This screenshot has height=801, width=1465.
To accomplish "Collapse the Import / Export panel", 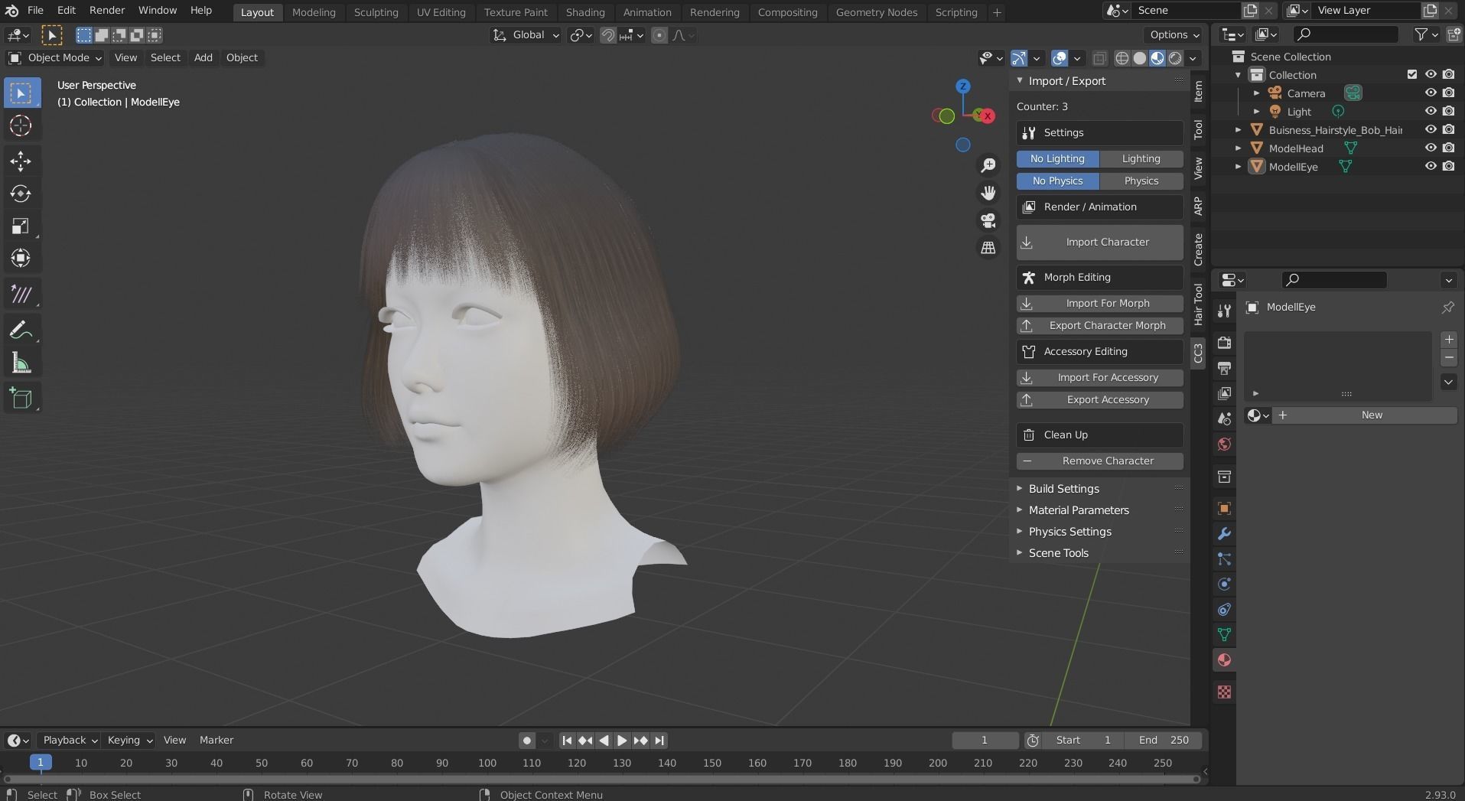I will 1066,80.
